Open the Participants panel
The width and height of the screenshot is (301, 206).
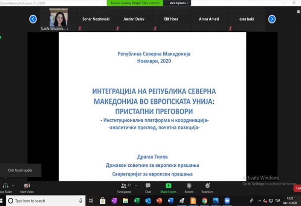(123, 186)
